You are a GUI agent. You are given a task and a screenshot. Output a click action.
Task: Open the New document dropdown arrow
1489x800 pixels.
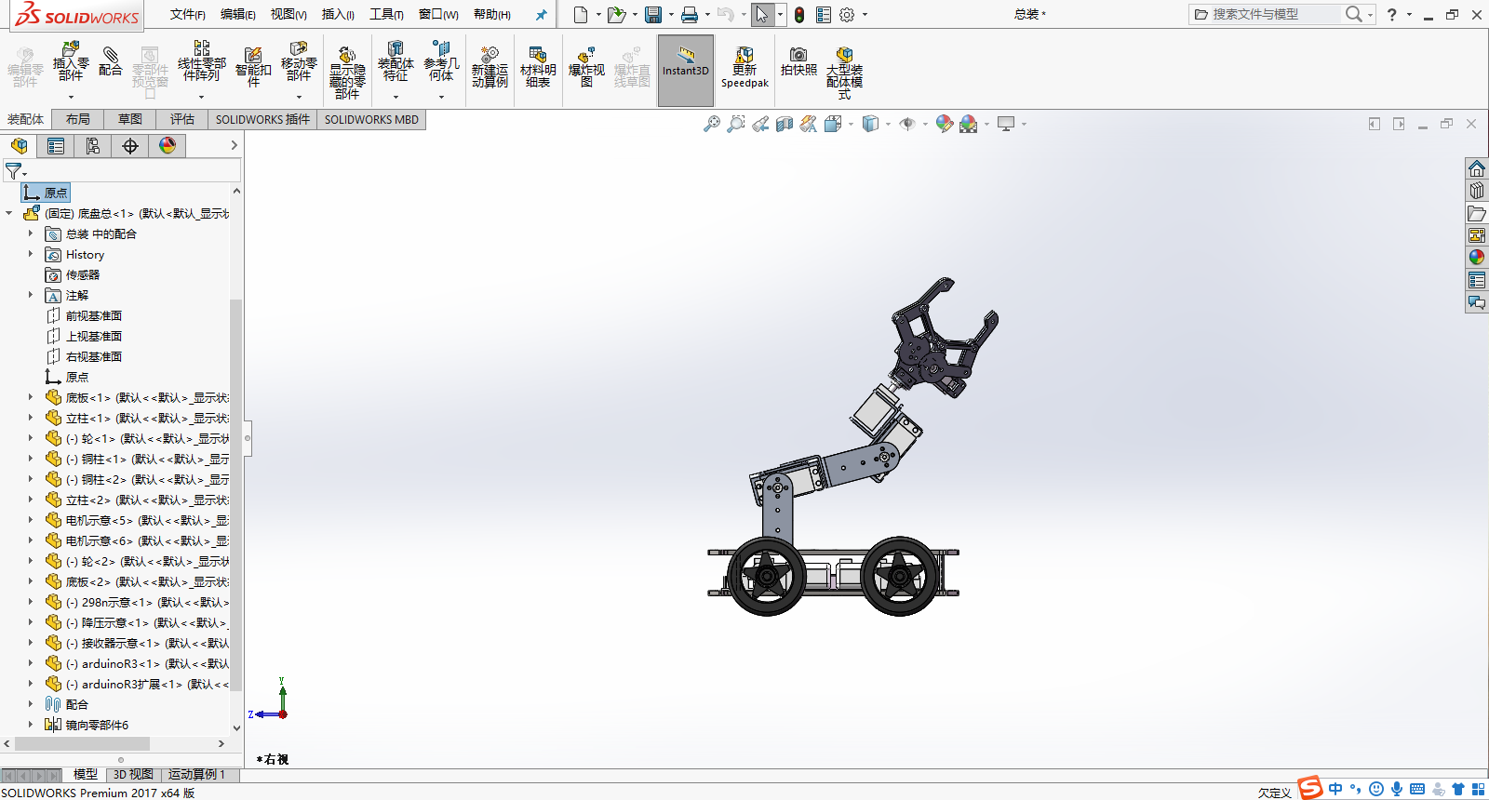[x=598, y=15]
